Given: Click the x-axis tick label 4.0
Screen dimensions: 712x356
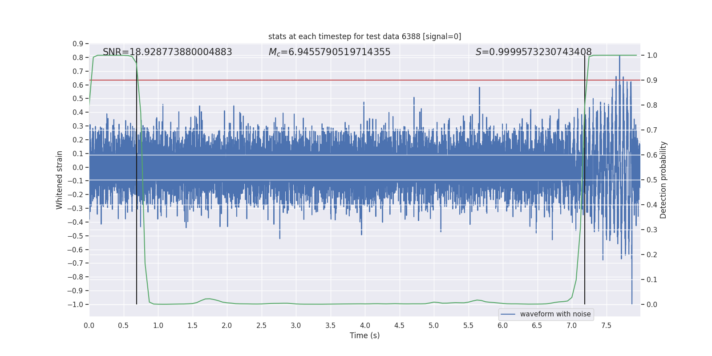Looking at the screenshot, I should (365, 326).
